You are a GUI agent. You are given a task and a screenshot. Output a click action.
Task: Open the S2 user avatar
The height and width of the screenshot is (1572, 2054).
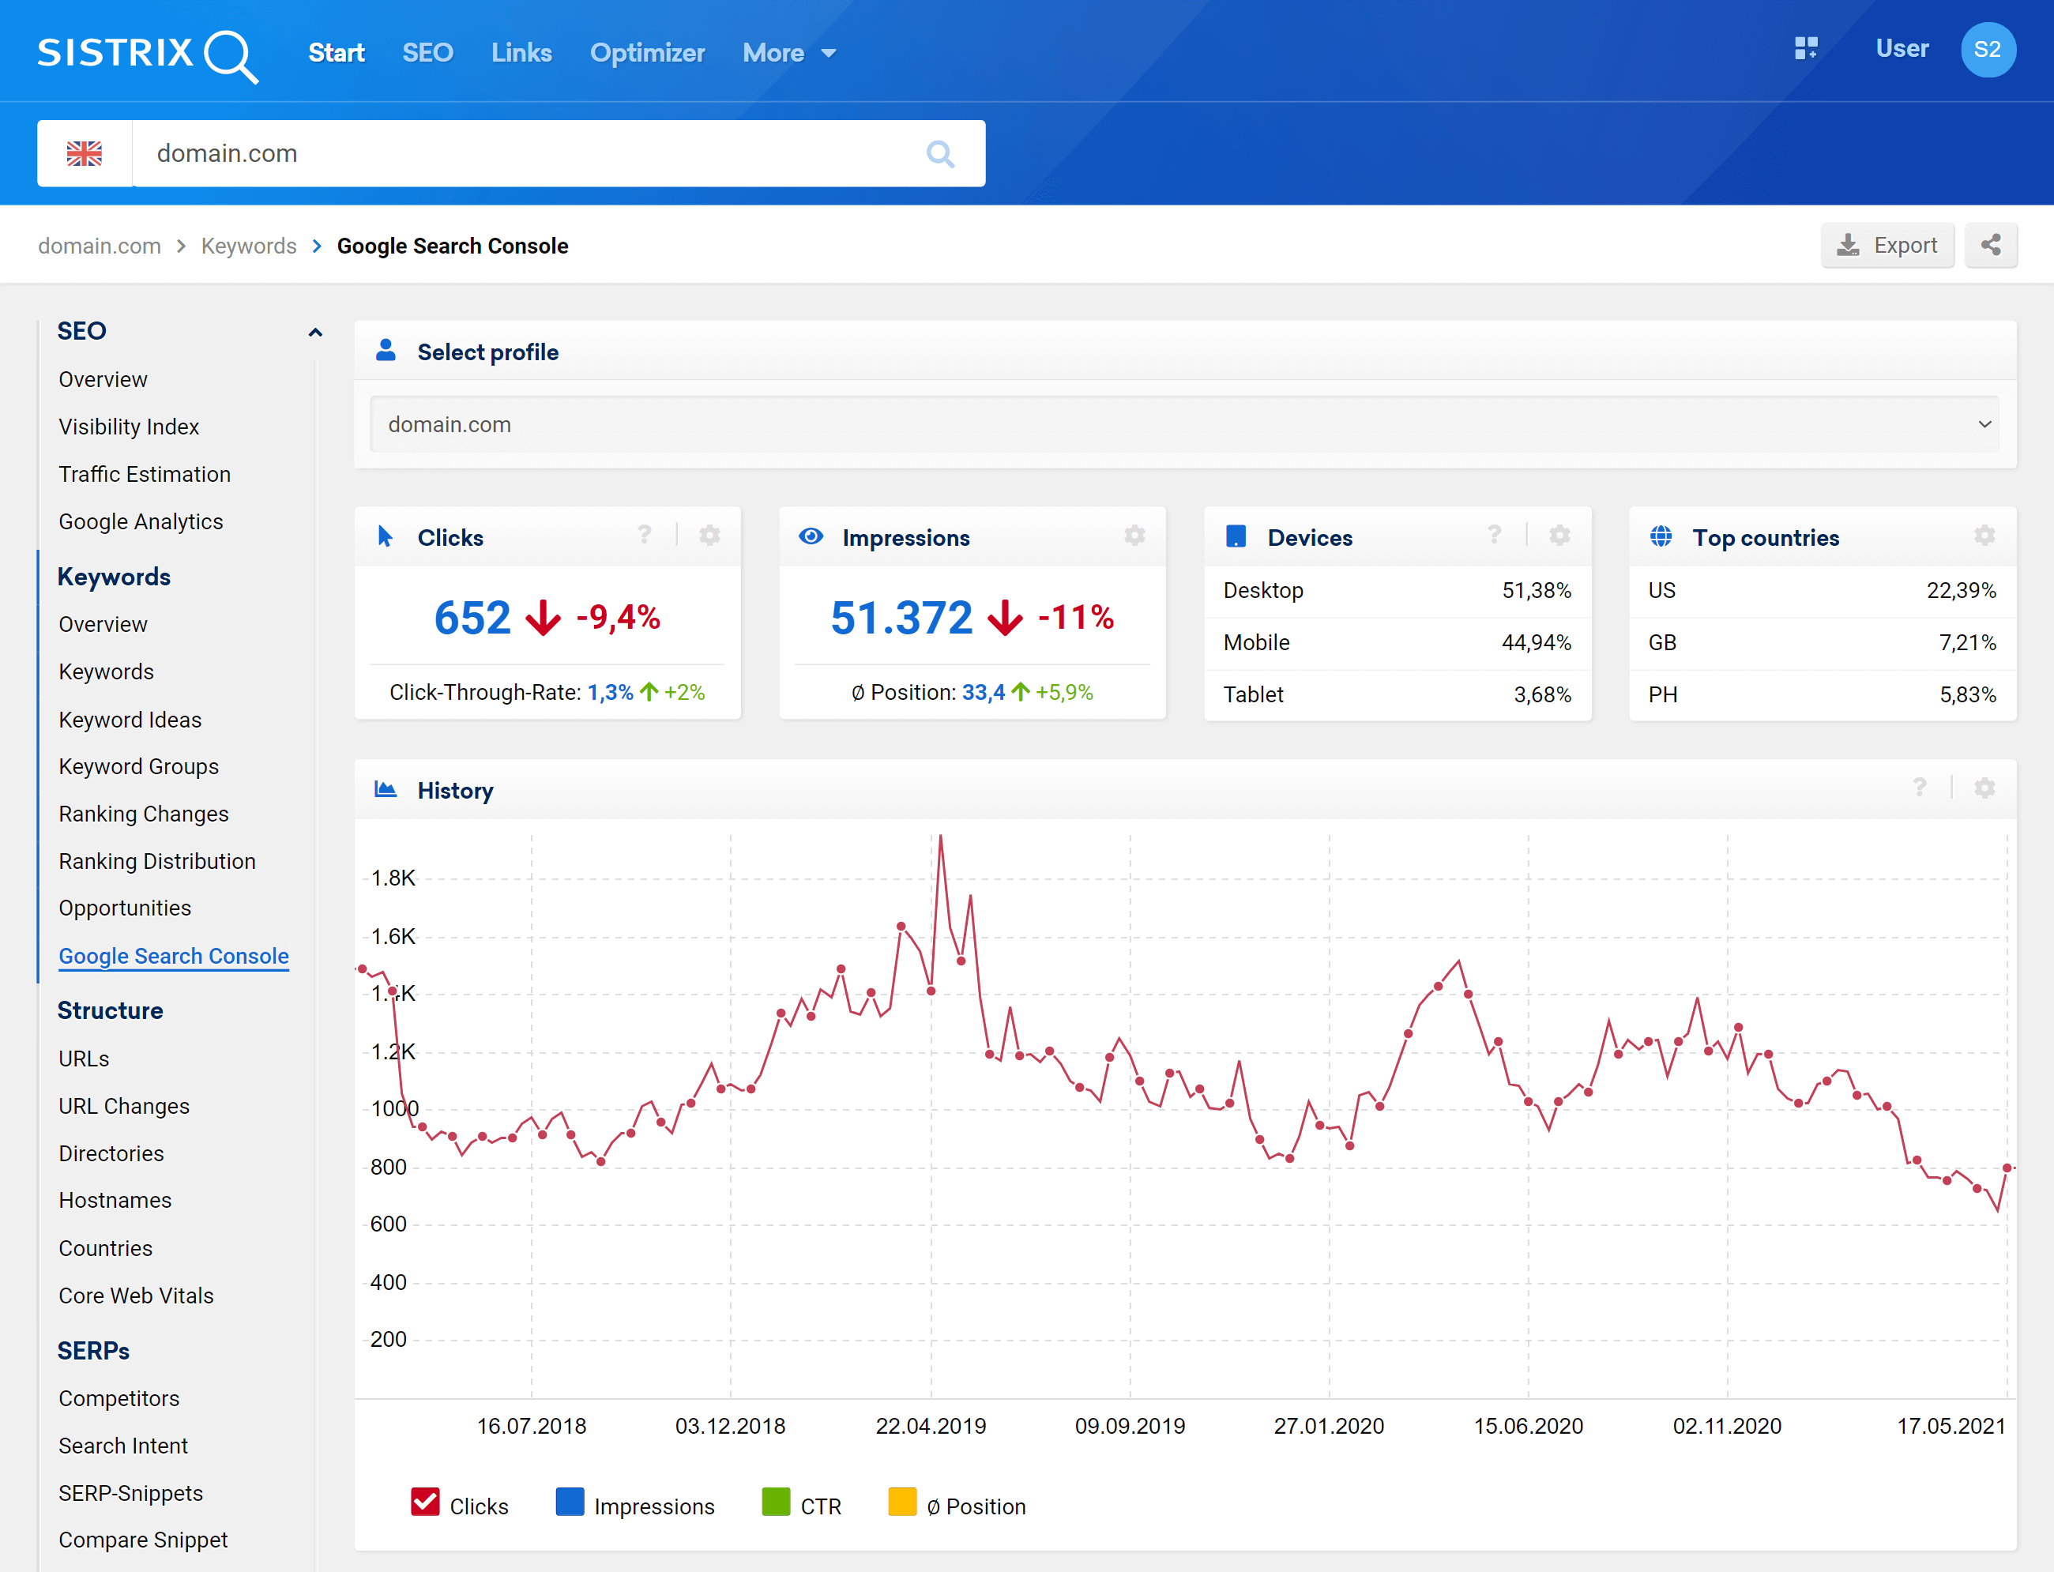(1988, 50)
